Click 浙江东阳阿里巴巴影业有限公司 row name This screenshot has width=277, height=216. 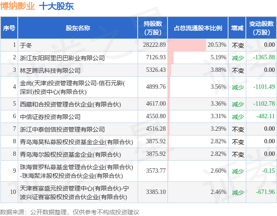coord(62,58)
